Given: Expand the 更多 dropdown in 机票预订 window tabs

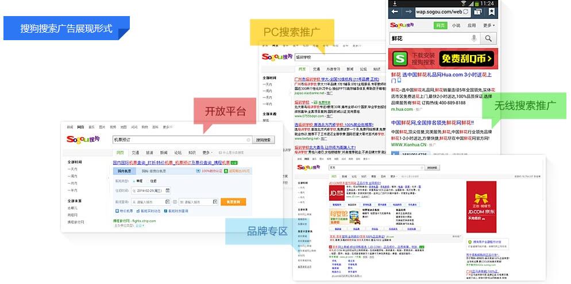Looking at the screenshot, I should point(207,153).
